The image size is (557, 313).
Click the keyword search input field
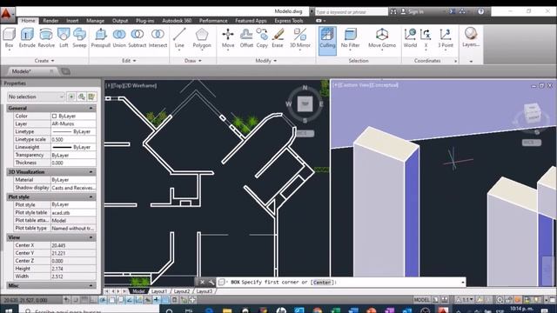coord(351,11)
